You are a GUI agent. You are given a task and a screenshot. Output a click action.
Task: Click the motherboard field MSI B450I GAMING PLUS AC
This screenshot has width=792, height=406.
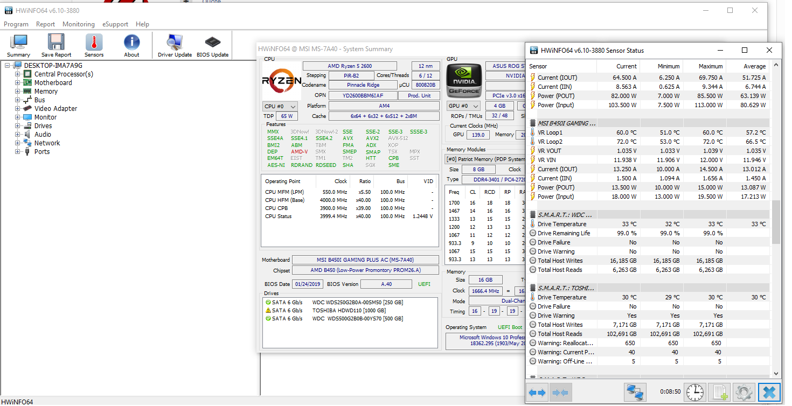tap(365, 260)
